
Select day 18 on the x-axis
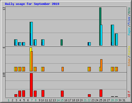[x=73, y=100]
